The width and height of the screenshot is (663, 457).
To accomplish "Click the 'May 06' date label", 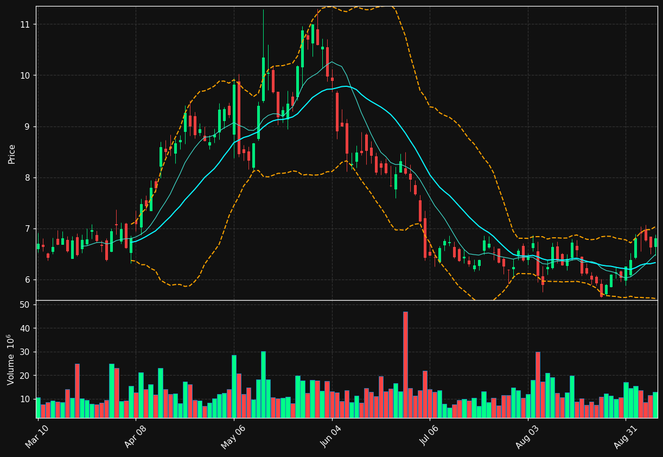I will coord(233,436).
